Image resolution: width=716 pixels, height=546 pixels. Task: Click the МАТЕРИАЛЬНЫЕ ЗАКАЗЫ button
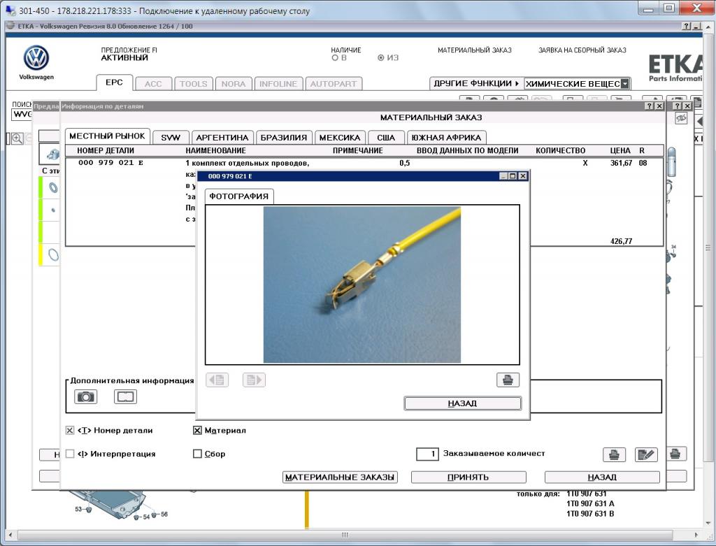(x=339, y=477)
